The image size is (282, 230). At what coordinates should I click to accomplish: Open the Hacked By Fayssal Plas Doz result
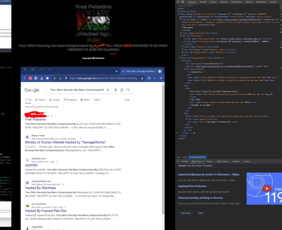point(46,211)
